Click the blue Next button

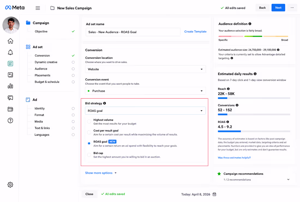[278, 8]
